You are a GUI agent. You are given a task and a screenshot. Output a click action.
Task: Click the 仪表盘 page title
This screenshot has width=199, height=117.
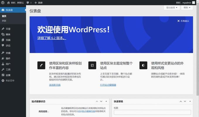pos(35,11)
